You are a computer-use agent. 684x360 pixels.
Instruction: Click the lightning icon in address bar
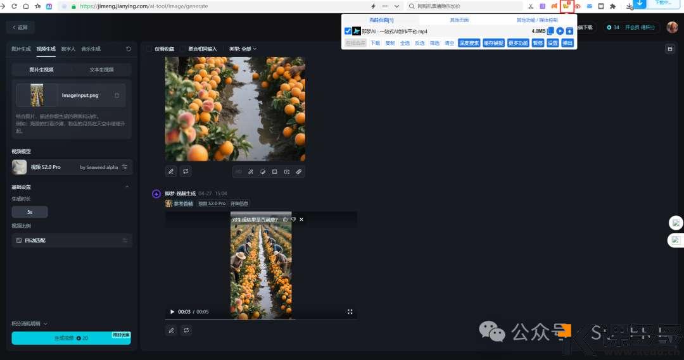tap(373, 6)
